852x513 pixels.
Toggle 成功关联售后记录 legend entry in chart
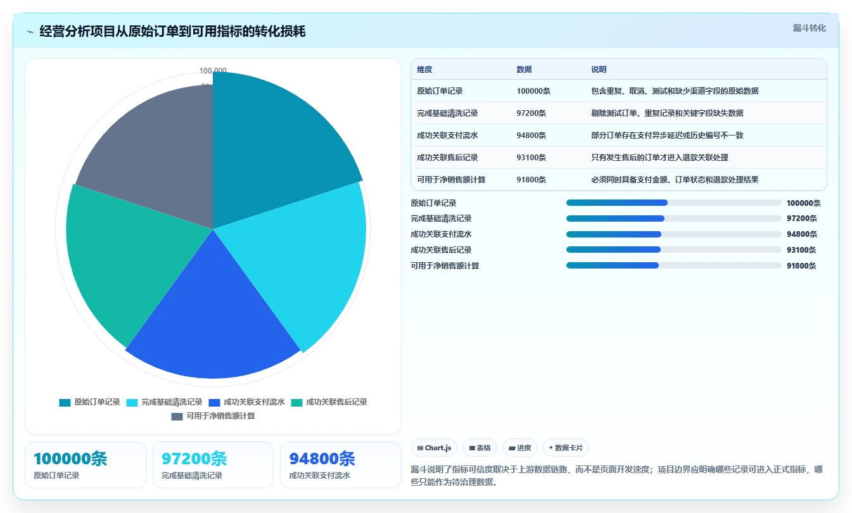coord(329,402)
